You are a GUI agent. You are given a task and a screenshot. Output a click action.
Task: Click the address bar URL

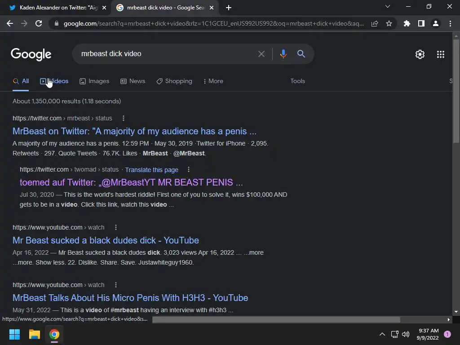point(213,23)
